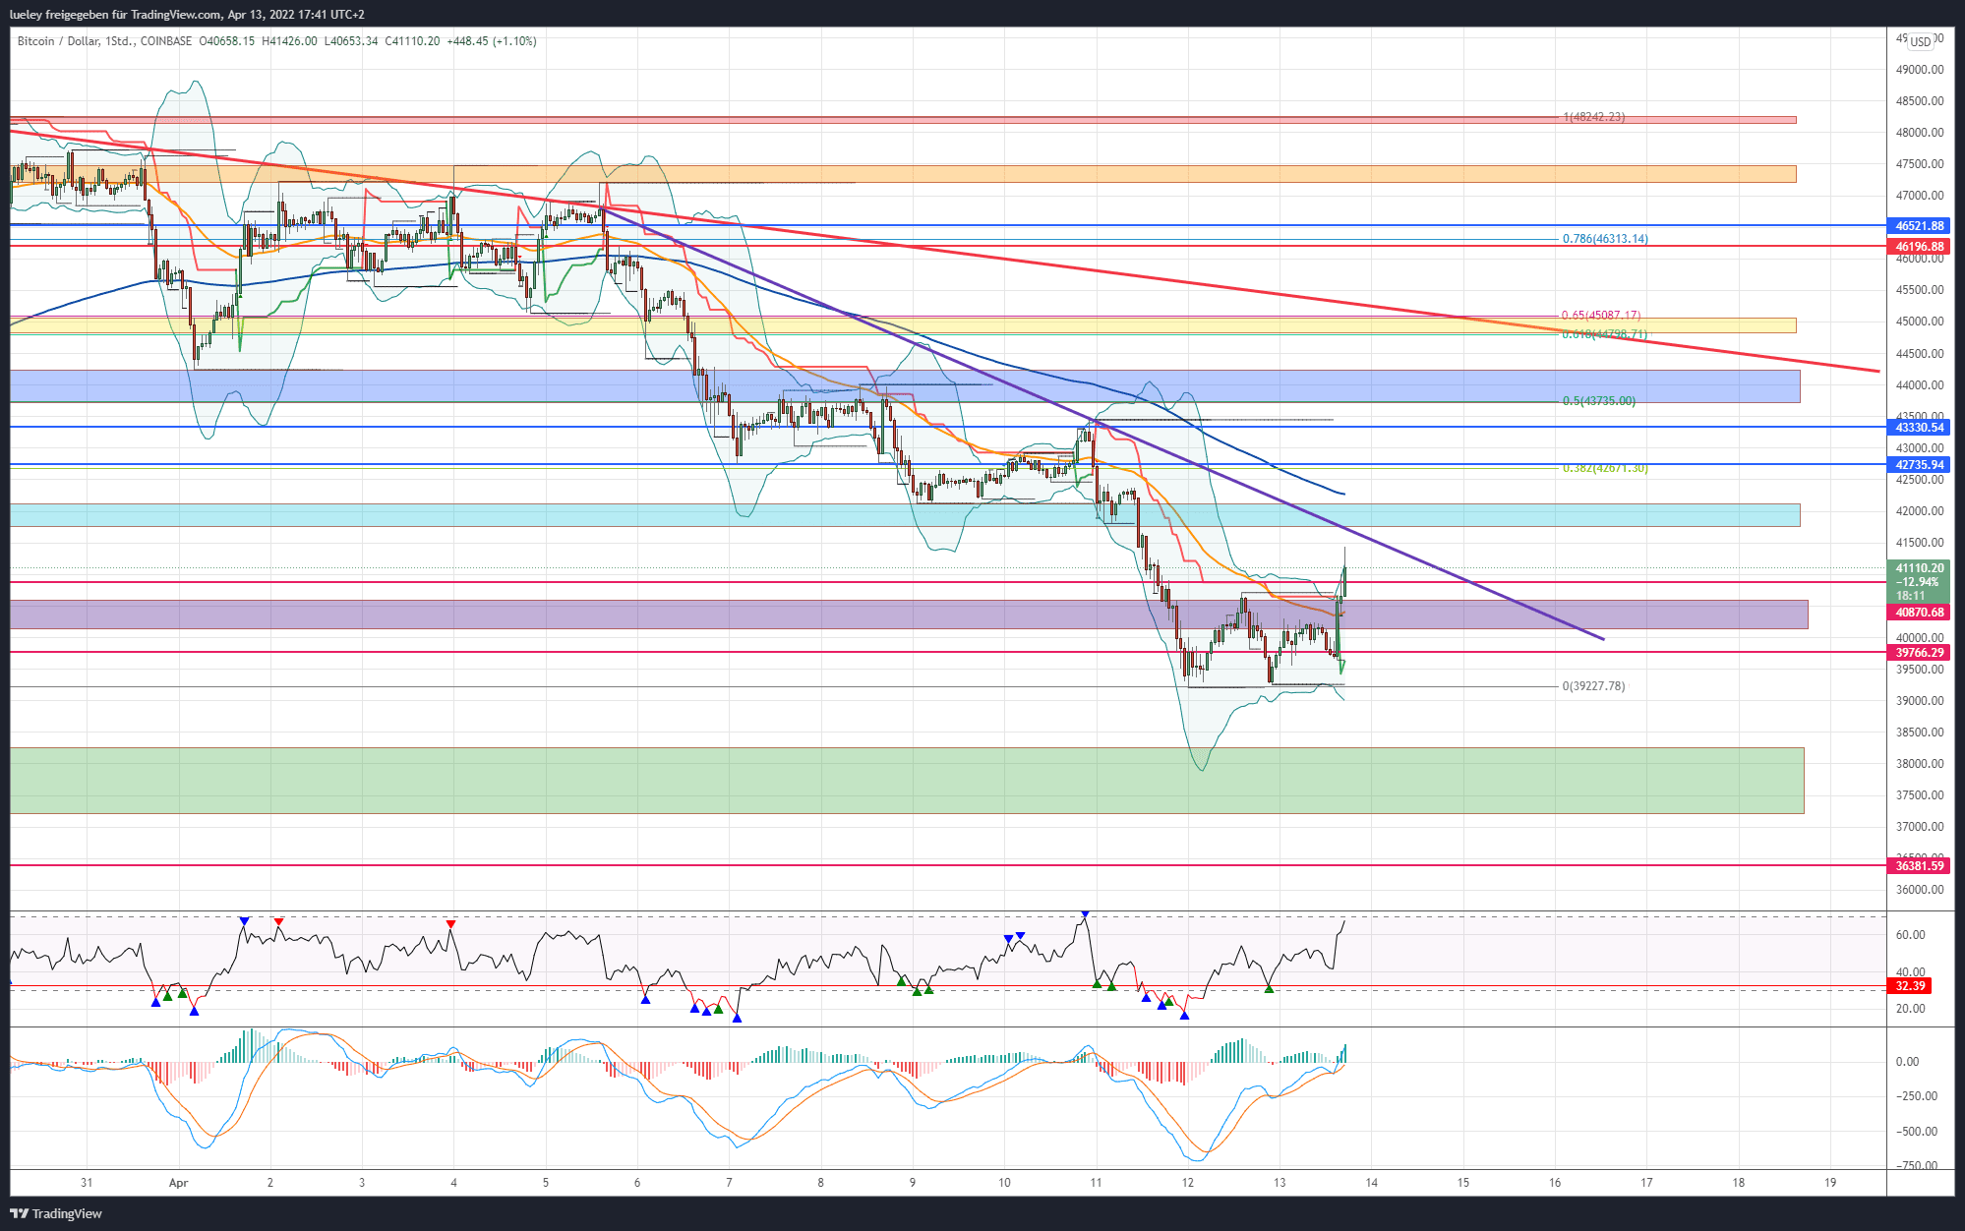
Task: Click the red price label 39766.29
Action: pyautogui.click(x=1919, y=653)
